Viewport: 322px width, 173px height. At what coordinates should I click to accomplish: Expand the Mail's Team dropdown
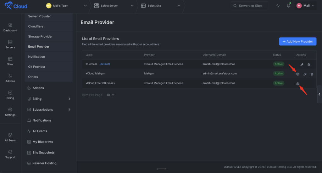[66, 6]
